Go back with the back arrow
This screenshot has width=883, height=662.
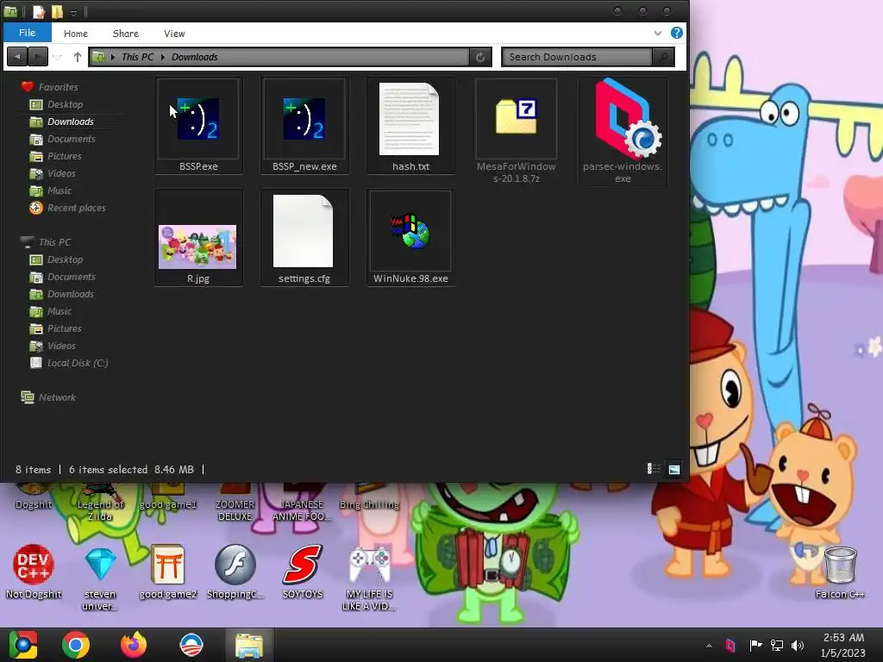(17, 56)
